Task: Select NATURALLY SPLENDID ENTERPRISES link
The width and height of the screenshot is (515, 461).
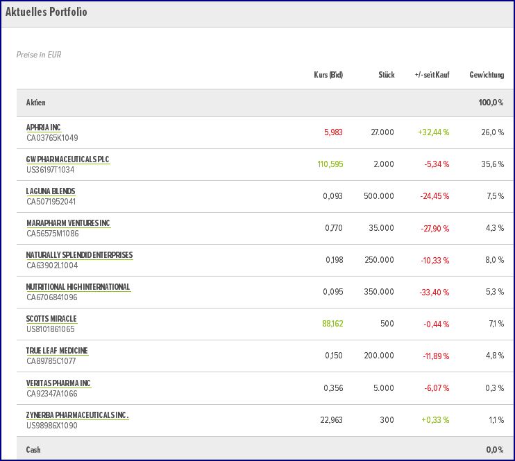Action: (x=79, y=255)
